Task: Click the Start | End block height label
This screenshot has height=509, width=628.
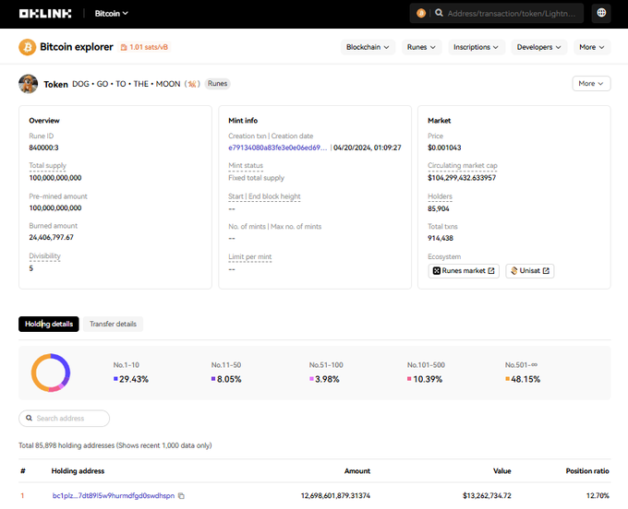Action: 264,196
